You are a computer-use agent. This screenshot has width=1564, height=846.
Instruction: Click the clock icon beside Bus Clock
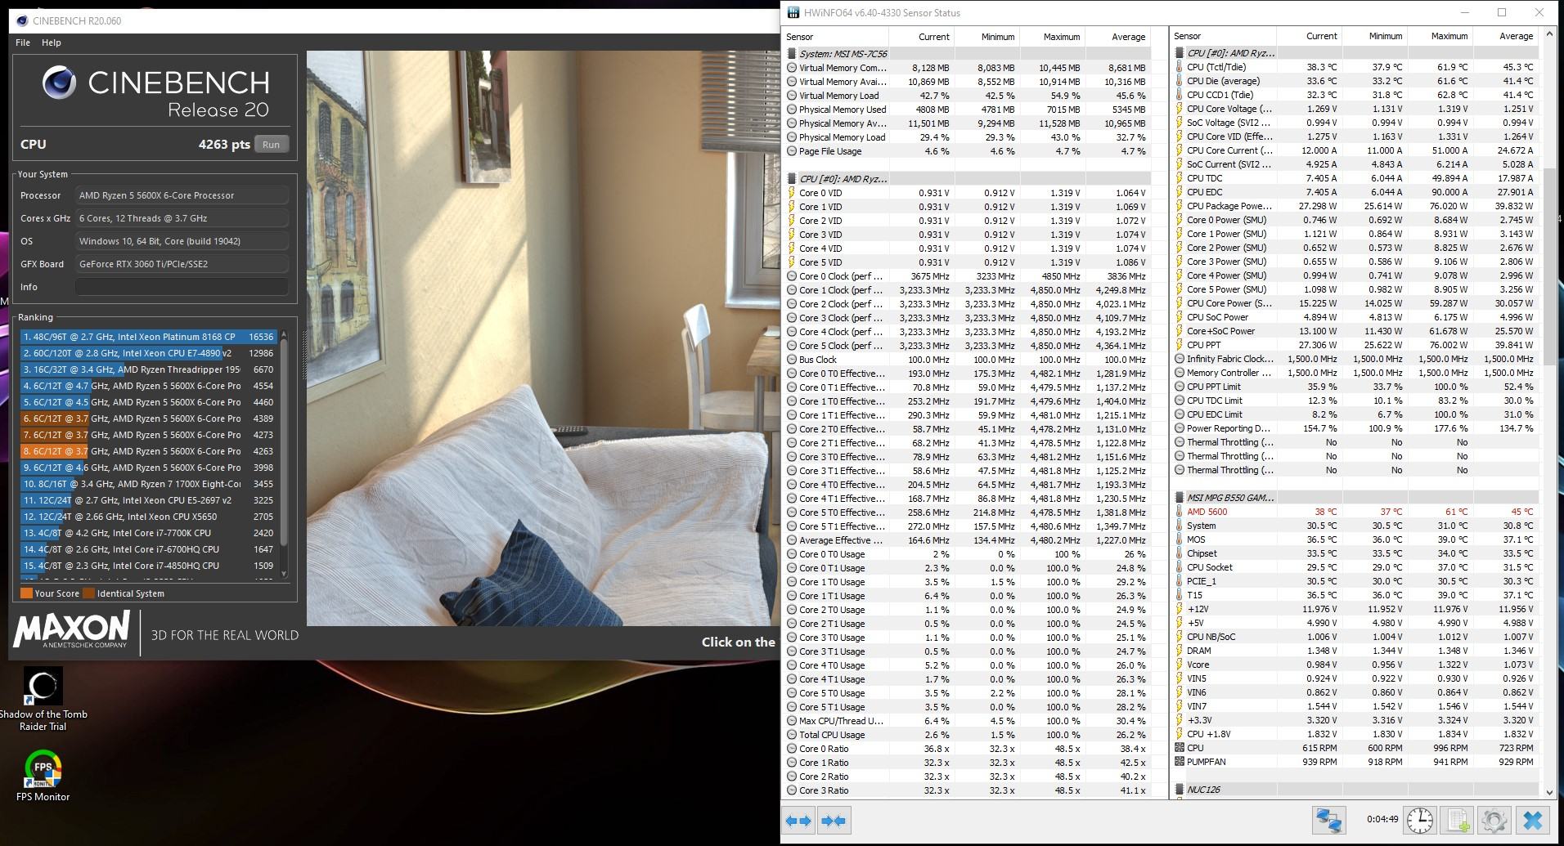point(792,360)
